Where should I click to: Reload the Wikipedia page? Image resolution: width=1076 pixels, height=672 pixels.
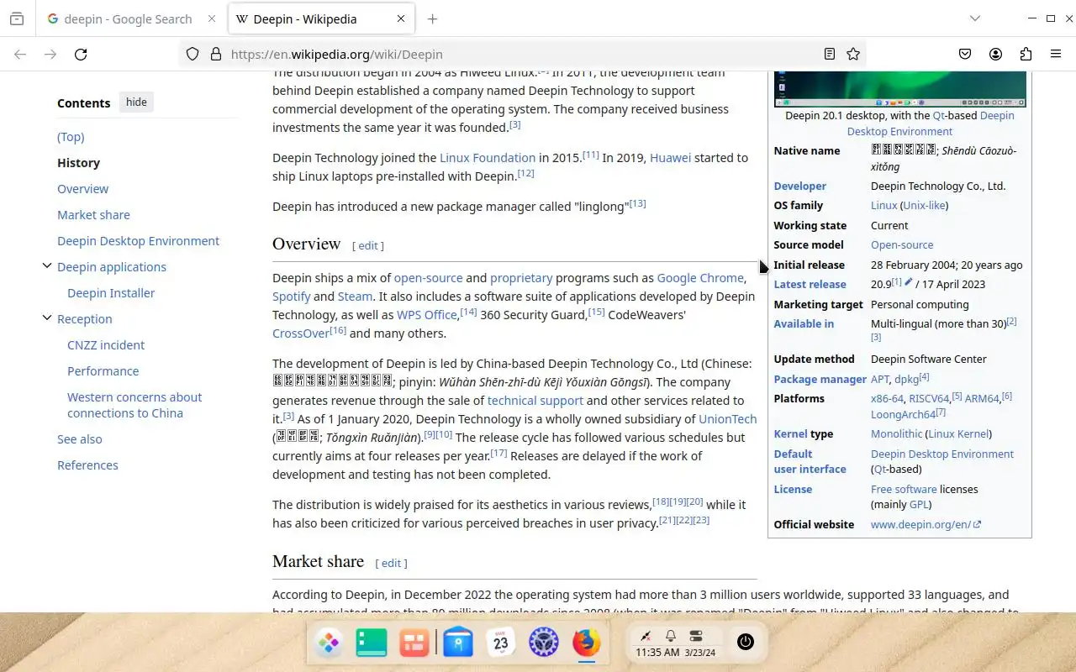click(x=81, y=54)
